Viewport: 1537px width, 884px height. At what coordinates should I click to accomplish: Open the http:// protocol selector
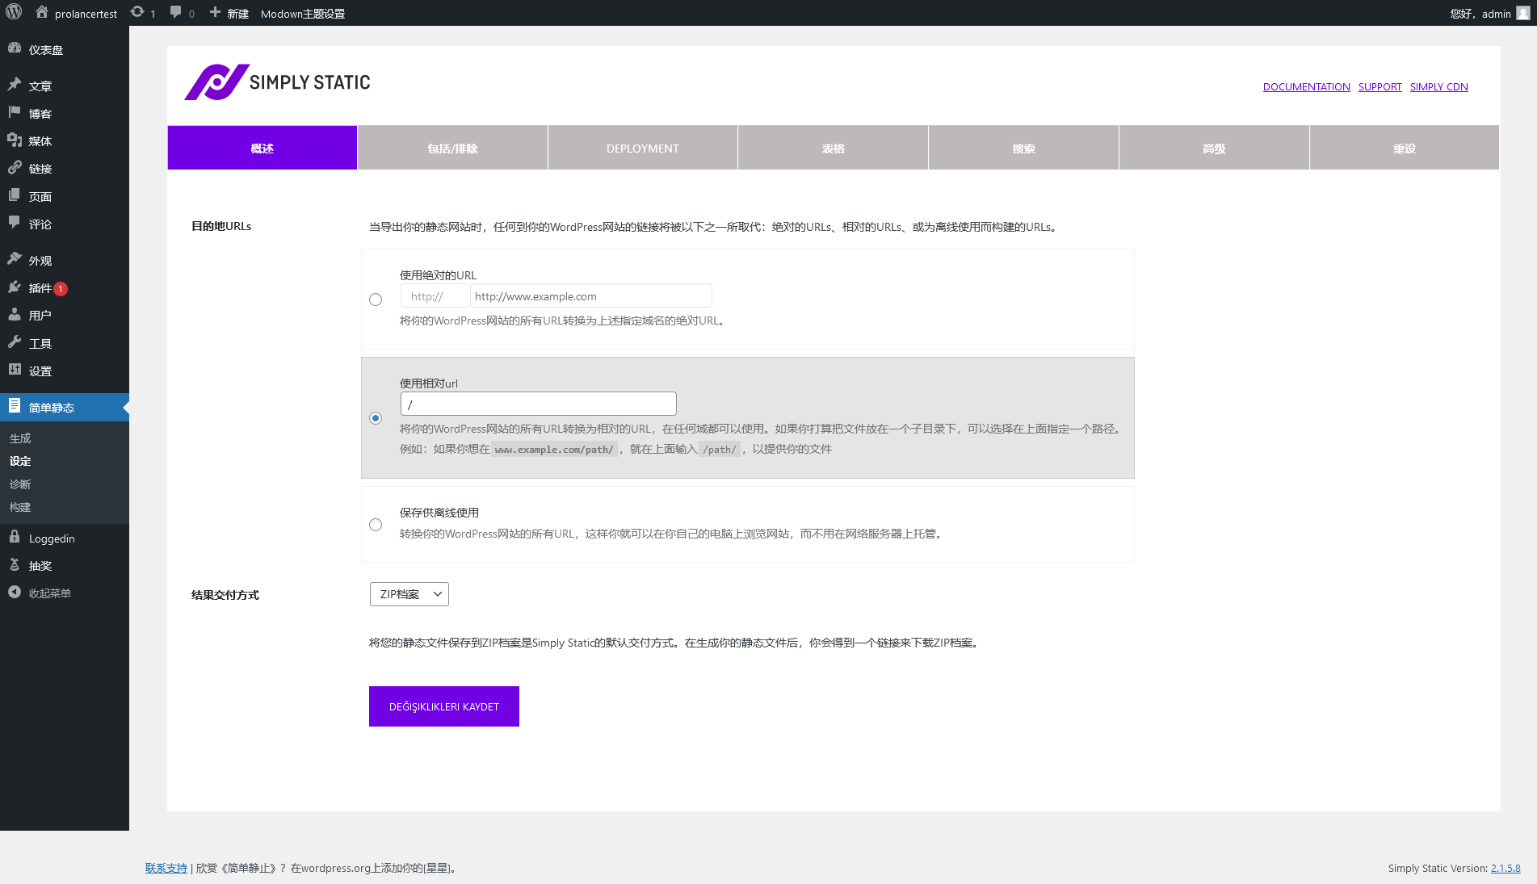(x=435, y=296)
